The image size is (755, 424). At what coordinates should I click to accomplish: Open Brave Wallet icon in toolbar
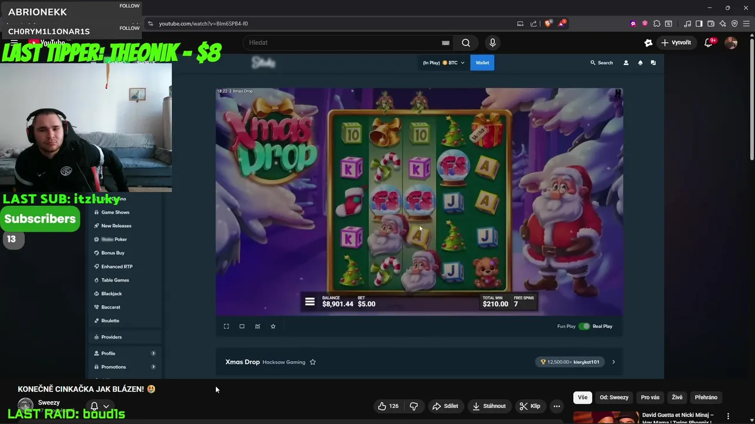[711, 24]
